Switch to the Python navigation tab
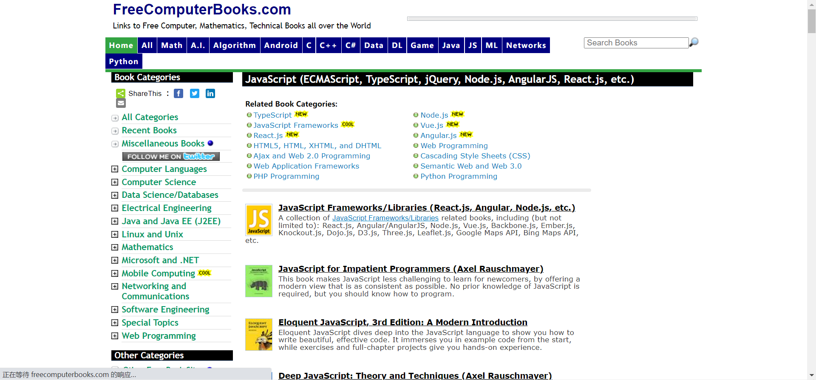The image size is (816, 380). pyautogui.click(x=124, y=62)
